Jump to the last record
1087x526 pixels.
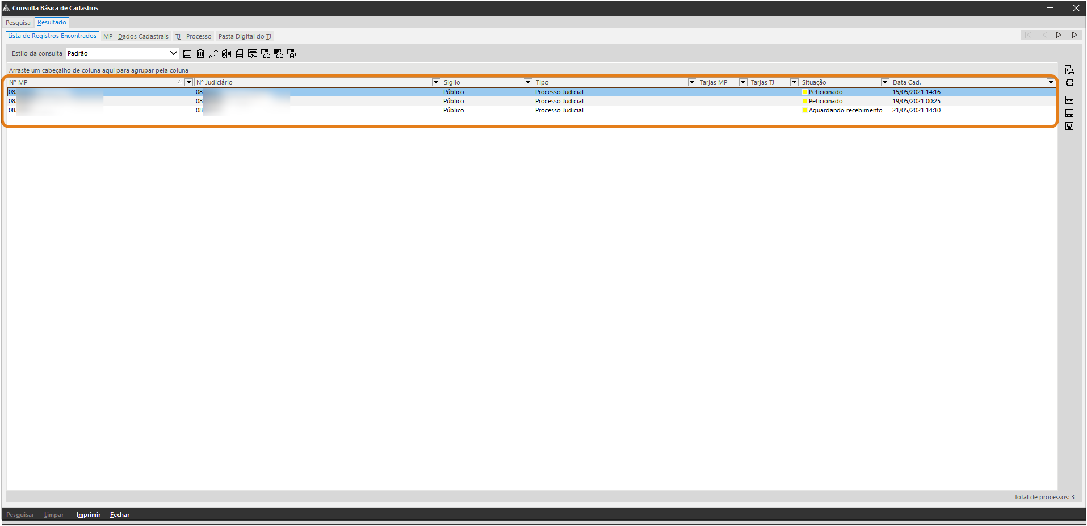(1075, 35)
